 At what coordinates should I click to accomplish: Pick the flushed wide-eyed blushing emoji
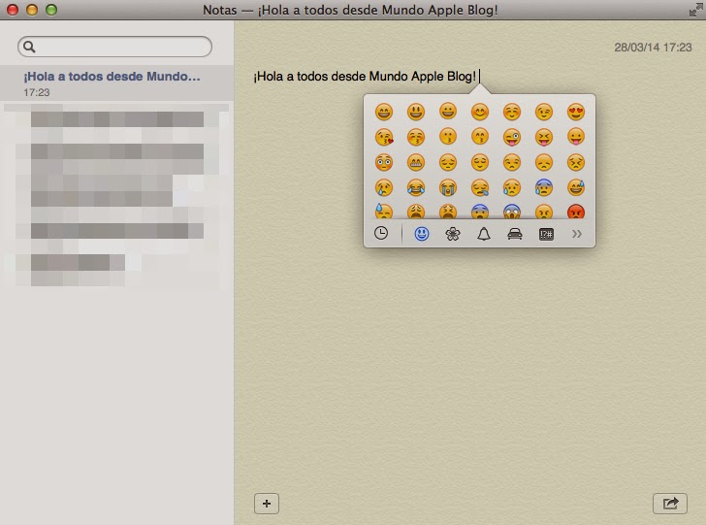384,162
